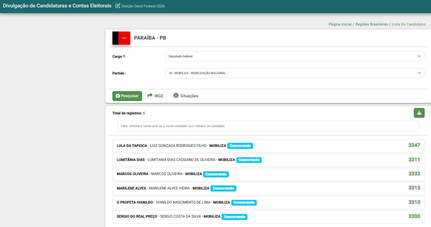Open candidate LUMITÂNIA DIAS row

tap(268, 160)
